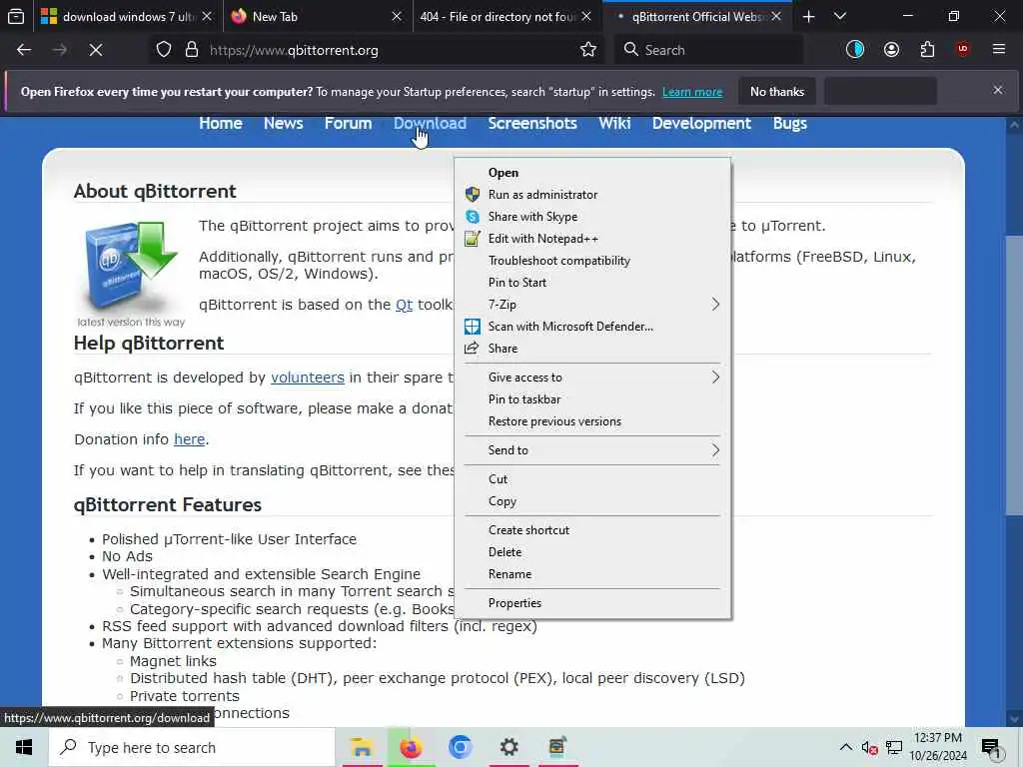
Task: Stop page loading with the X button
Action: pos(96,50)
